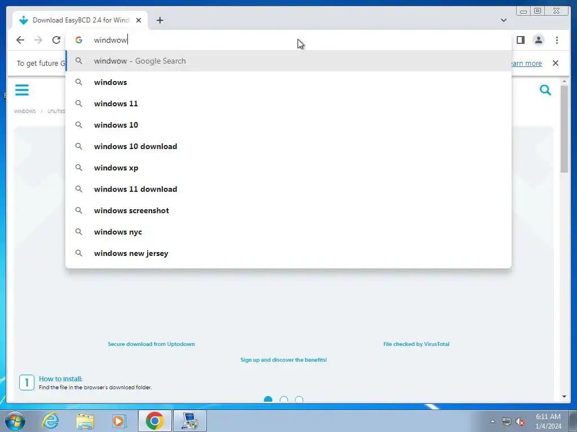Viewport: 577px width, 432px height.
Task: Click 'Sign up and discover the benefits!' link
Action: point(284,359)
